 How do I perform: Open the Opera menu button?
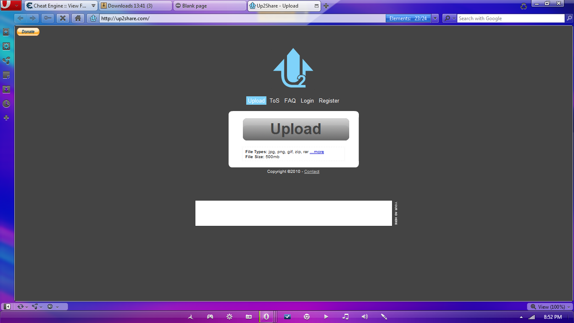pos(11,5)
